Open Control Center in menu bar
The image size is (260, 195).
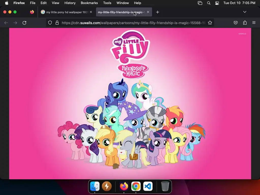coord(217,3)
